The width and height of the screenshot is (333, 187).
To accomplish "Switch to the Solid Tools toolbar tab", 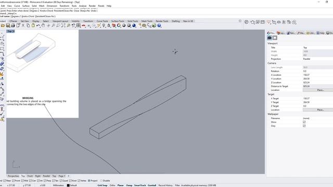I will [x=133, y=21].
